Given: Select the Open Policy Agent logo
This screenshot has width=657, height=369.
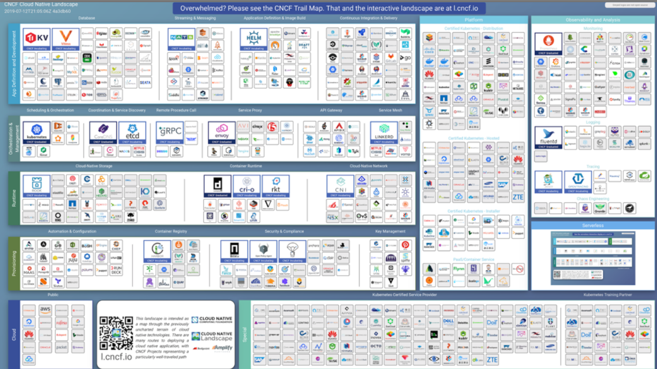Looking at the screenshot, I should tap(263, 251).
